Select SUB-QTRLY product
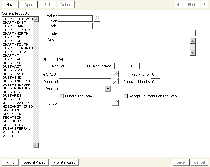 [x=18, y=125]
